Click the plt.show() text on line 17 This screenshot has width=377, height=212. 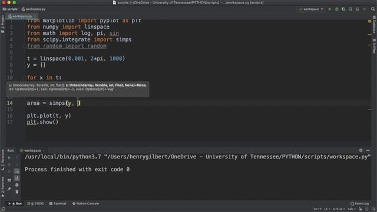(x=42, y=122)
